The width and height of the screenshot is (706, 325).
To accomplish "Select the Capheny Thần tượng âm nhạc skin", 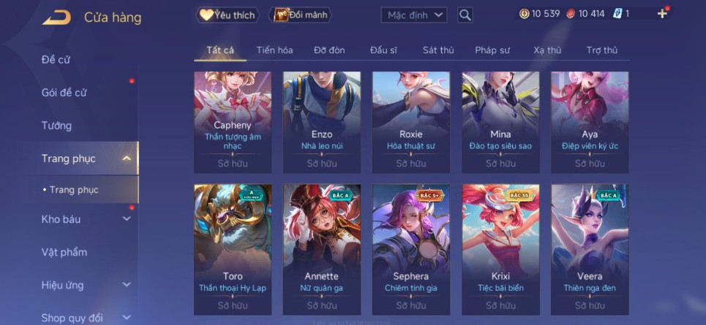I will (233, 122).
